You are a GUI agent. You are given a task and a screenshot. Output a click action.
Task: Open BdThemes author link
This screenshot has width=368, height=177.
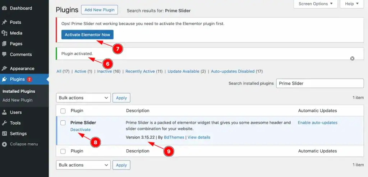174,138
